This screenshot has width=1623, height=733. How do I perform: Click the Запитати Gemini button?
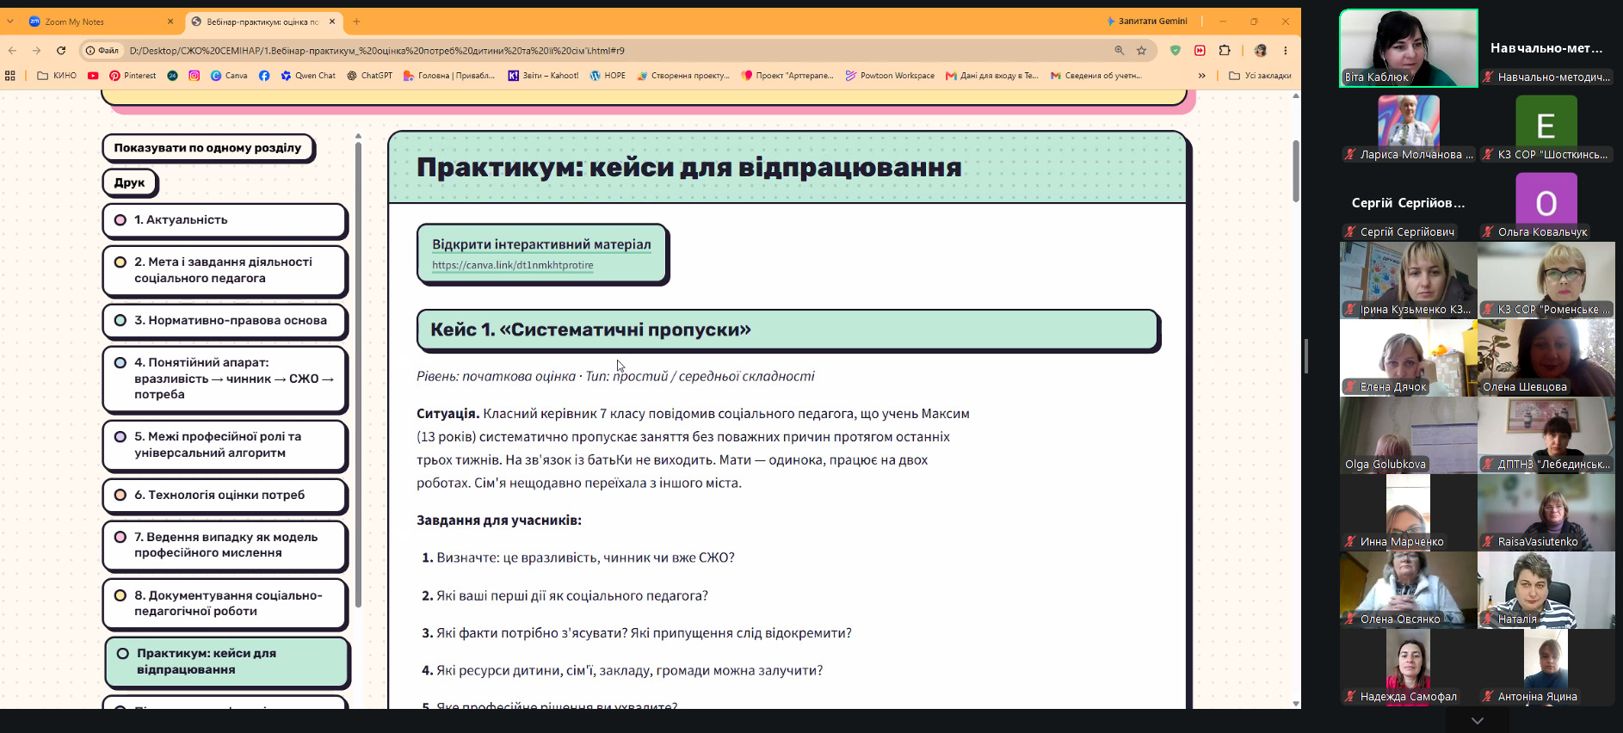tap(1147, 21)
